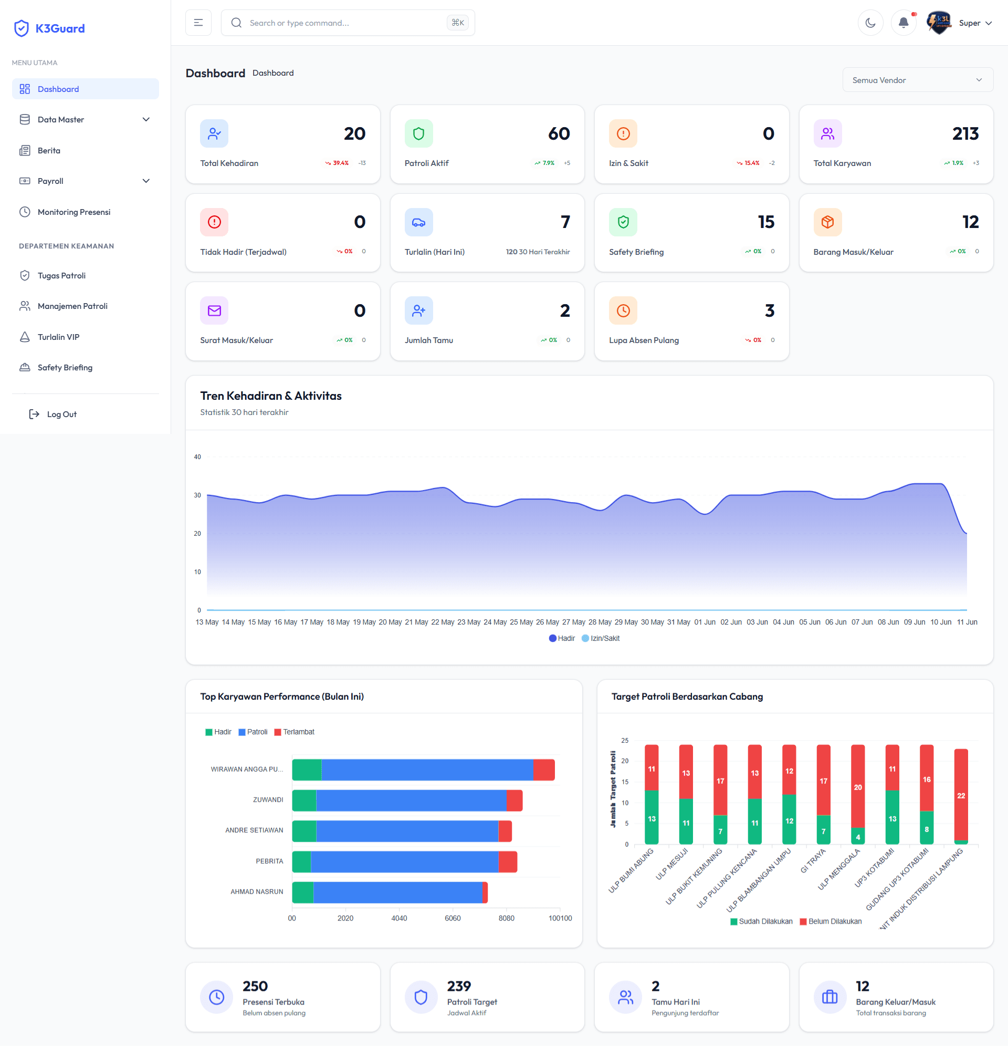The image size is (1008, 1047).
Task: Focus the Search or type command field
Action: (x=348, y=23)
